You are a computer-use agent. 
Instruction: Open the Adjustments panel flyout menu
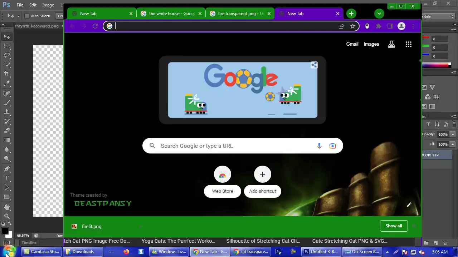(454, 72)
